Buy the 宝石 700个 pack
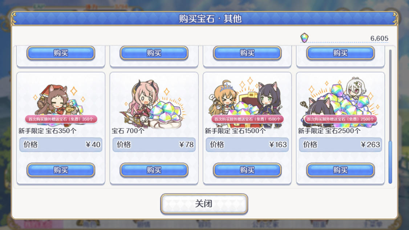 pyautogui.click(x=154, y=170)
